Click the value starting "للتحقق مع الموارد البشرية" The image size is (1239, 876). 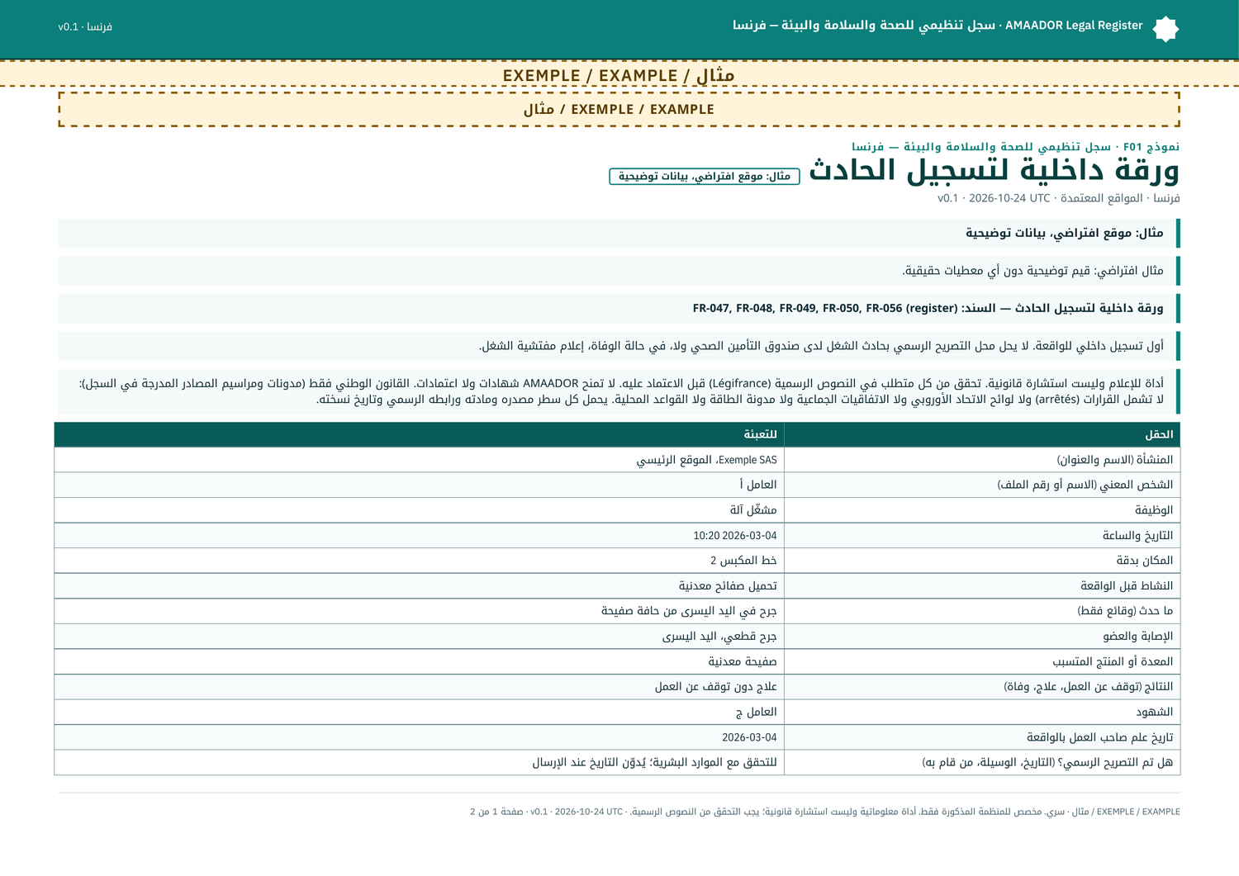tap(655, 762)
